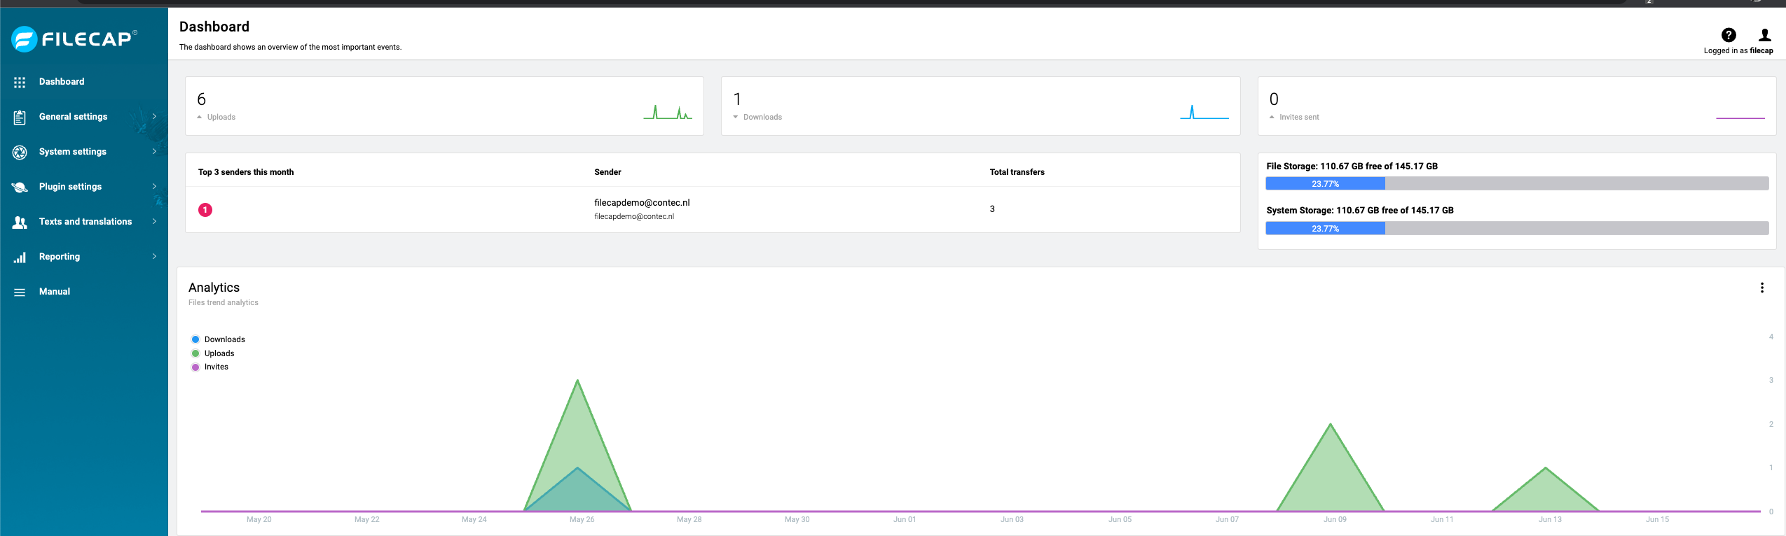Screen dimensions: 1786x536
Task: Click the File Storage progress bar
Action: point(1517,184)
